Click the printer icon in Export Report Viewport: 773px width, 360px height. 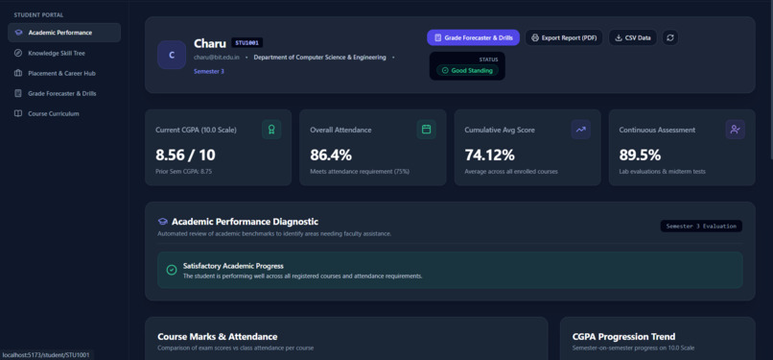coord(535,37)
